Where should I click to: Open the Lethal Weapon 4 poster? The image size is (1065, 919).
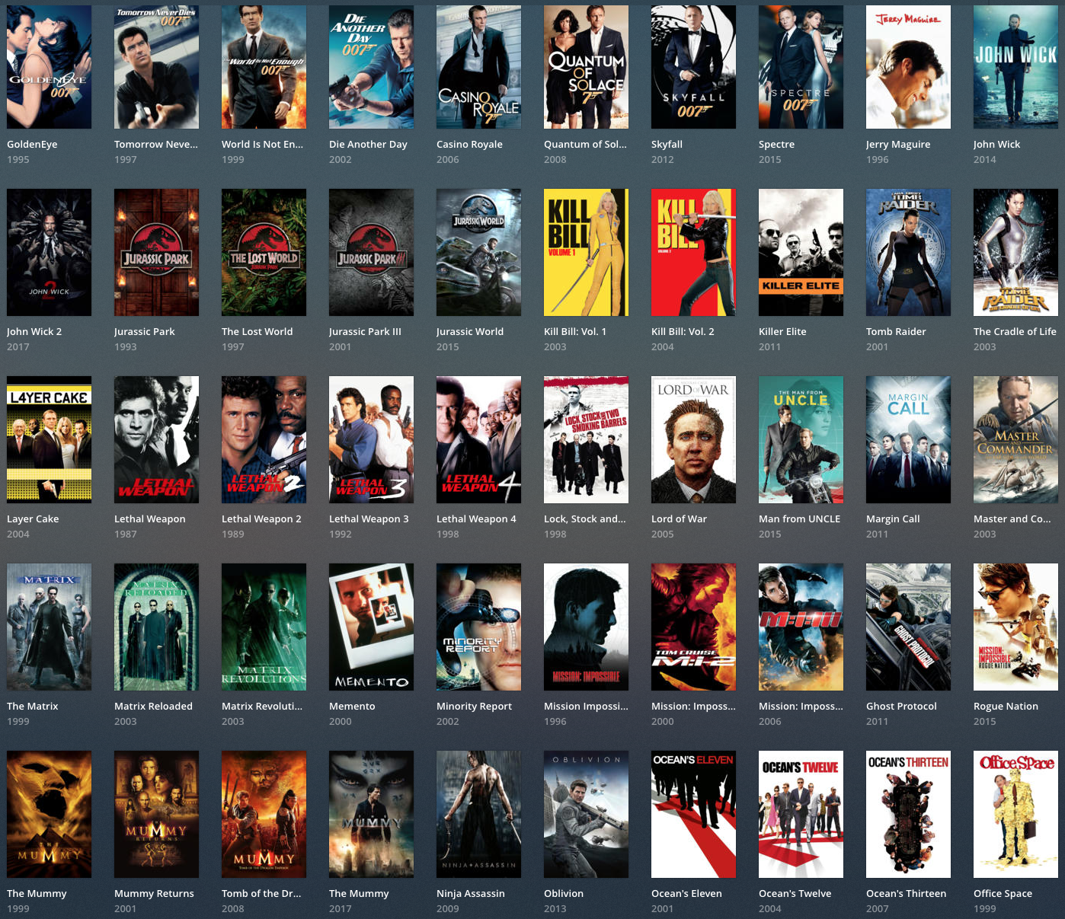coord(478,439)
